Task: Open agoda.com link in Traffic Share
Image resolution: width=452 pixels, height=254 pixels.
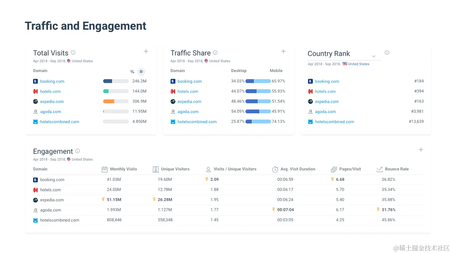Action: (x=188, y=112)
